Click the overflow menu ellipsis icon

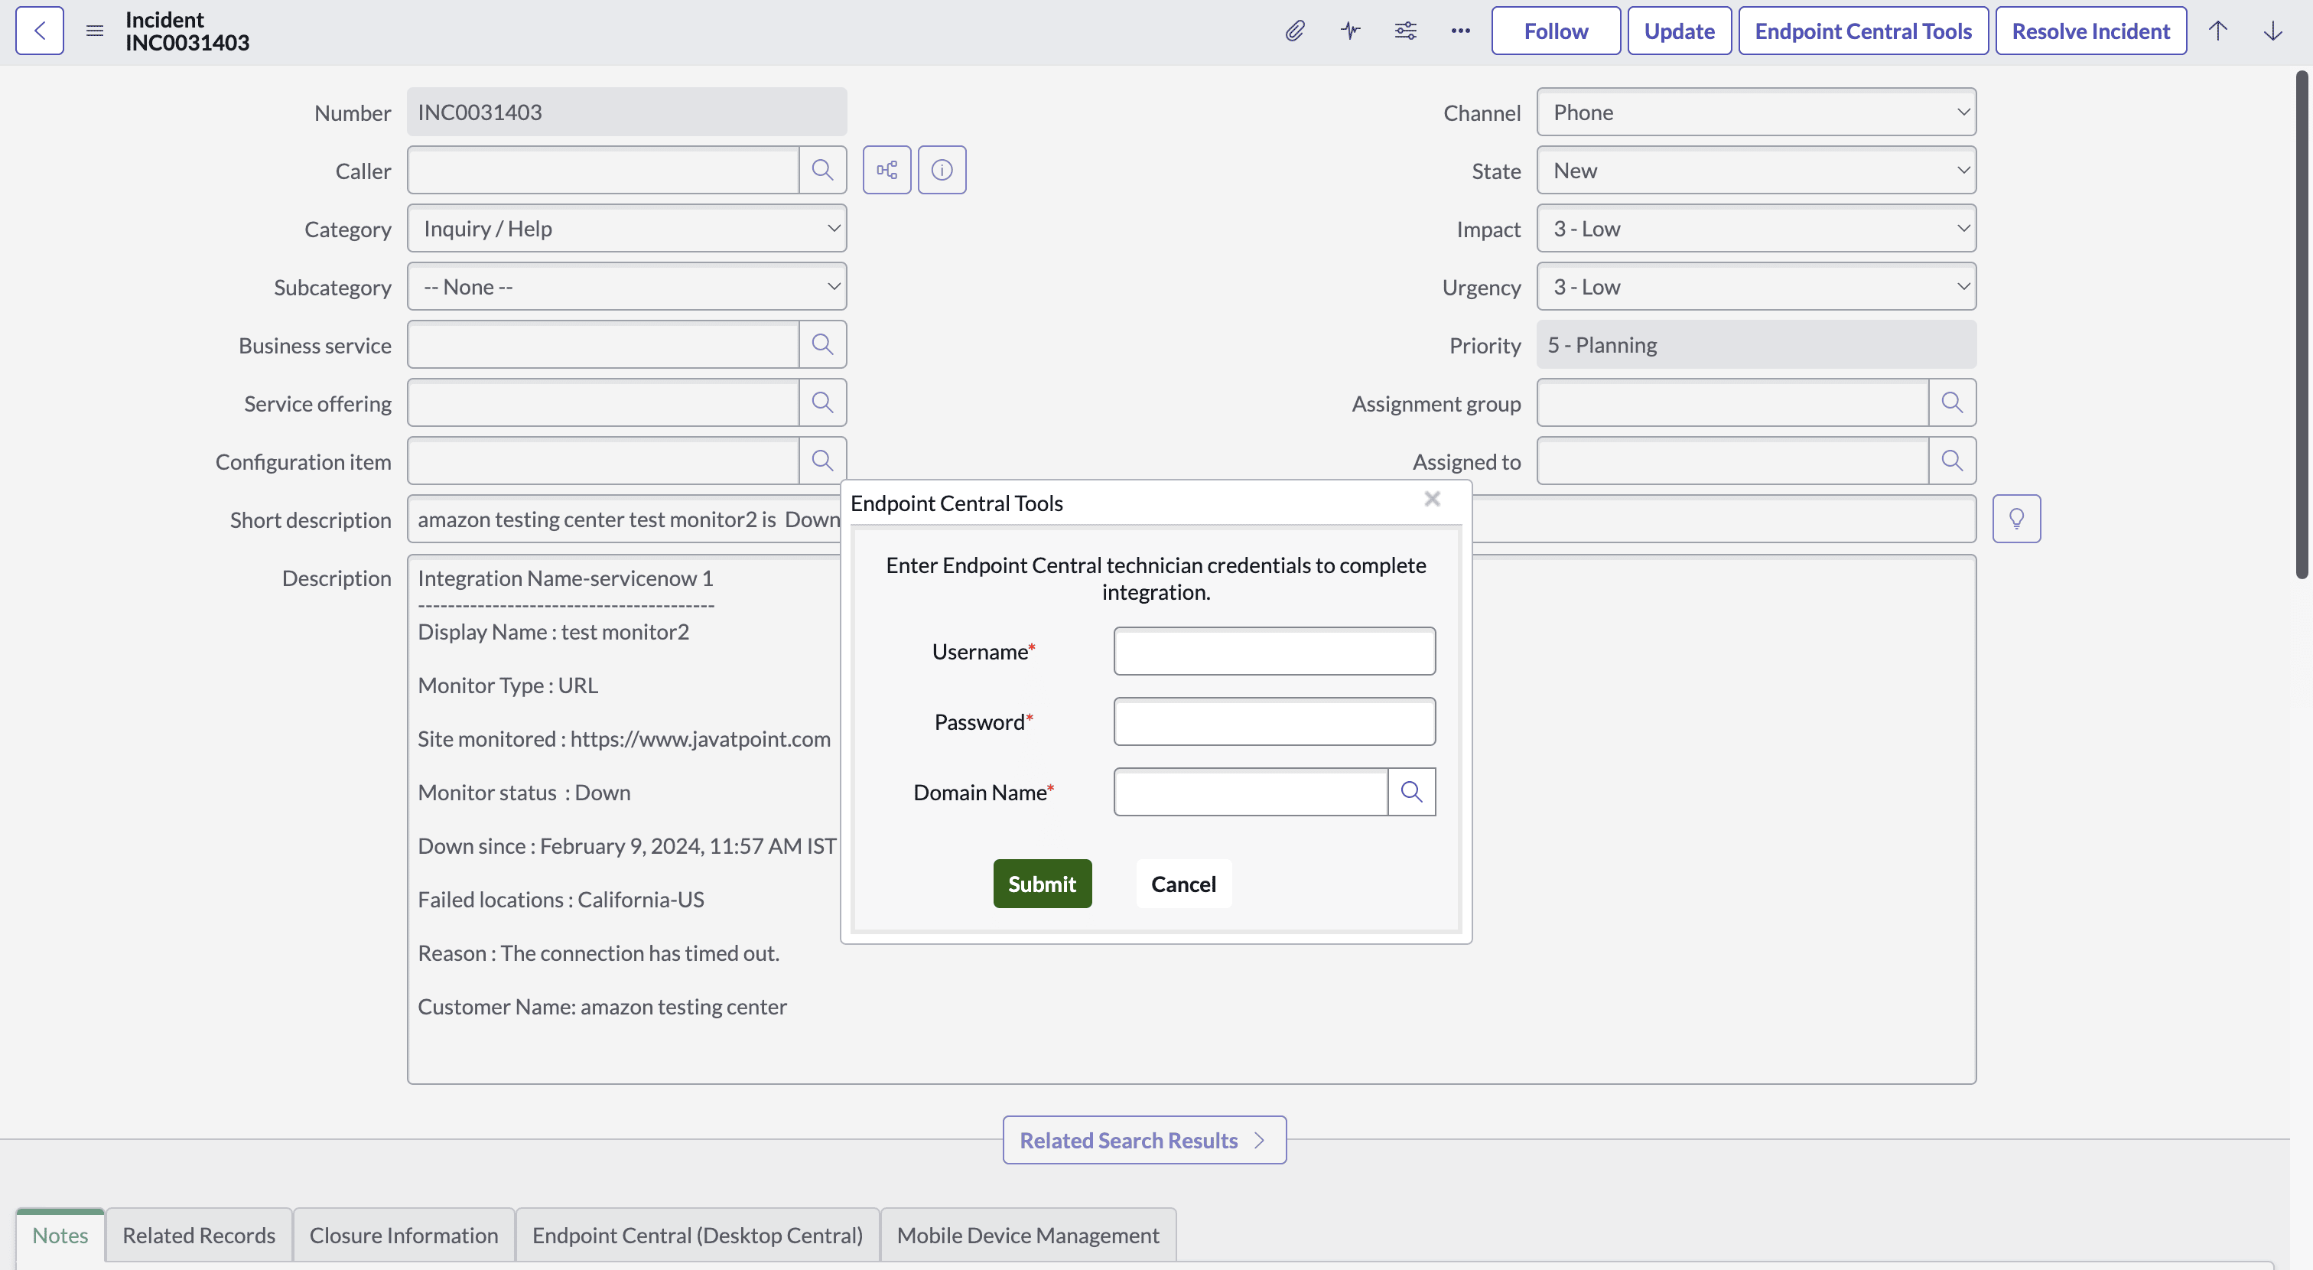1459,30
